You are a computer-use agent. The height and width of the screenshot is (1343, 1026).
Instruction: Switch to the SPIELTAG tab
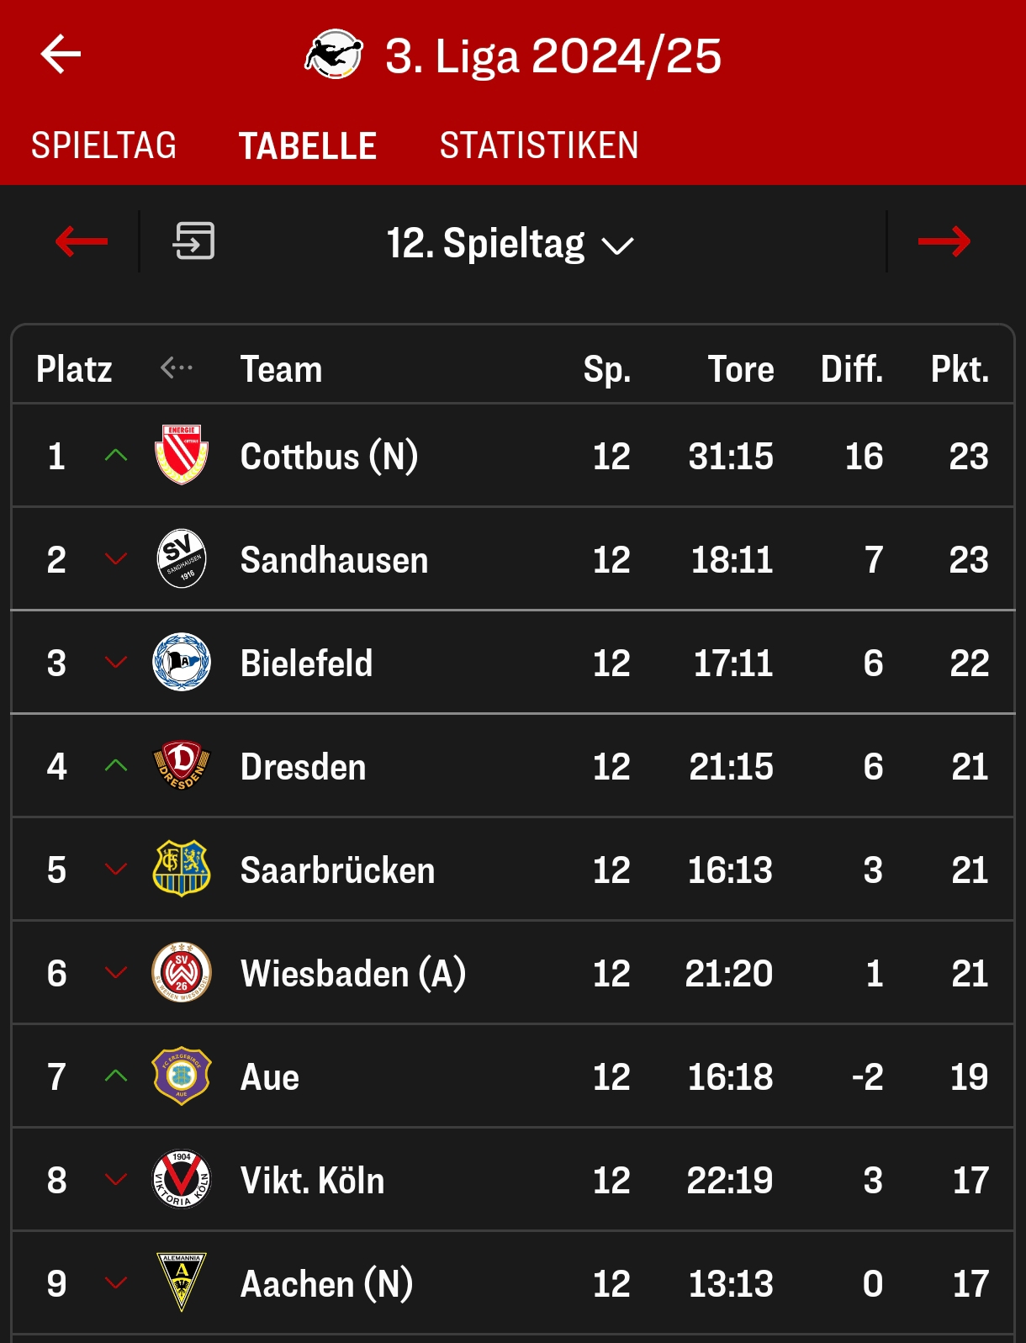pyautogui.click(x=104, y=145)
